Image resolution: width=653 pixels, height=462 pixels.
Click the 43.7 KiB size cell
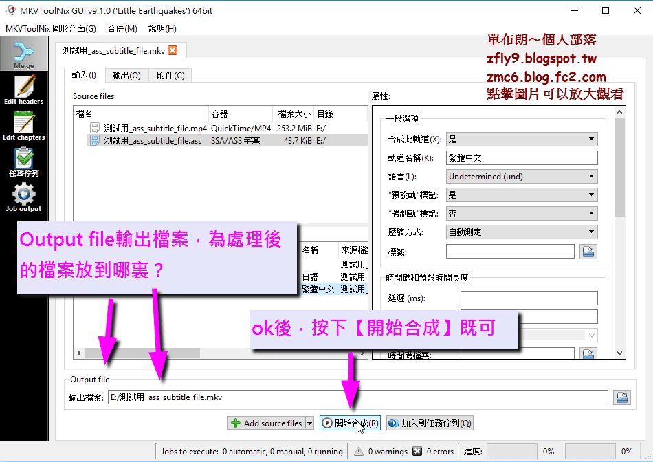(298, 140)
